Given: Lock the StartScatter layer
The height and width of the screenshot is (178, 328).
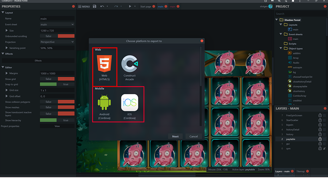Looking at the screenshot, I should click(x=320, y=120).
